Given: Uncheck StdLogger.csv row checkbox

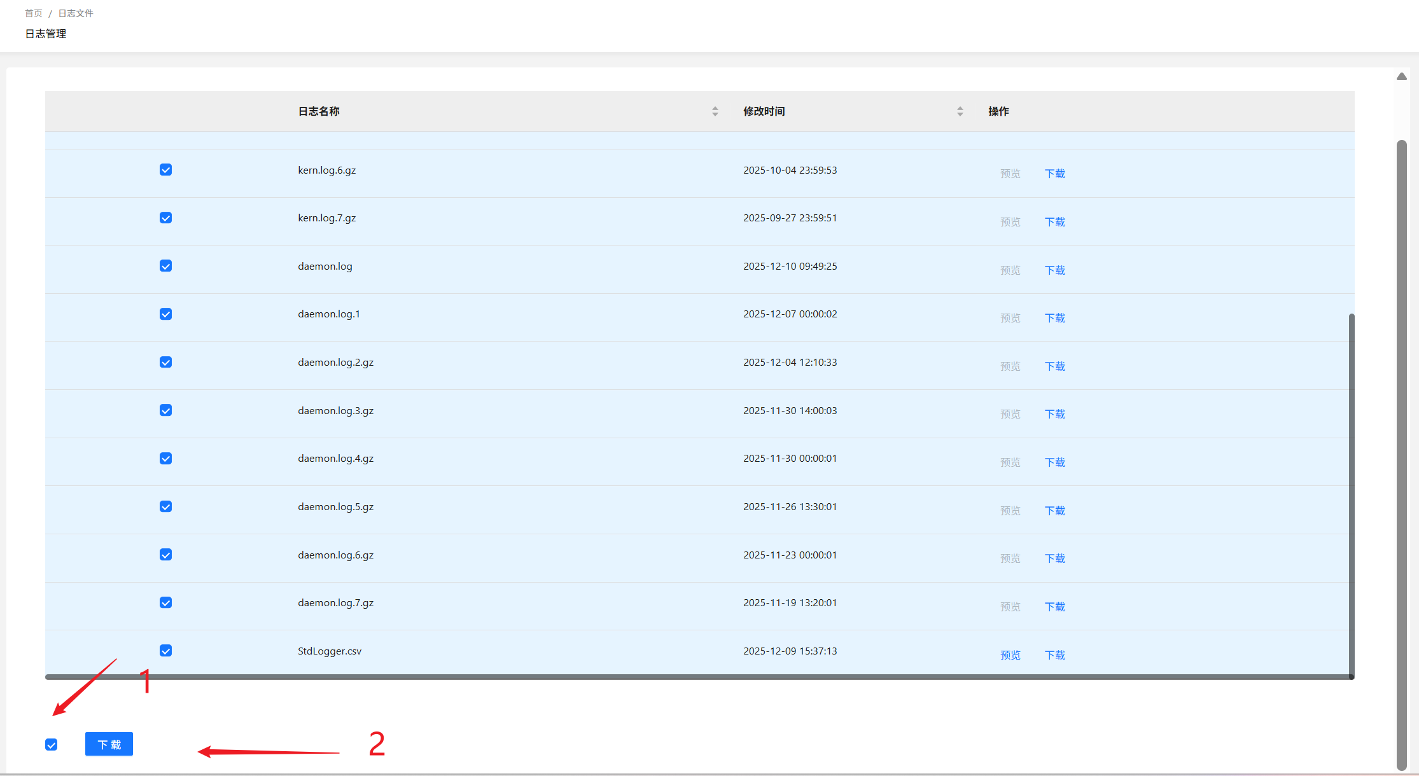Looking at the screenshot, I should coord(165,651).
